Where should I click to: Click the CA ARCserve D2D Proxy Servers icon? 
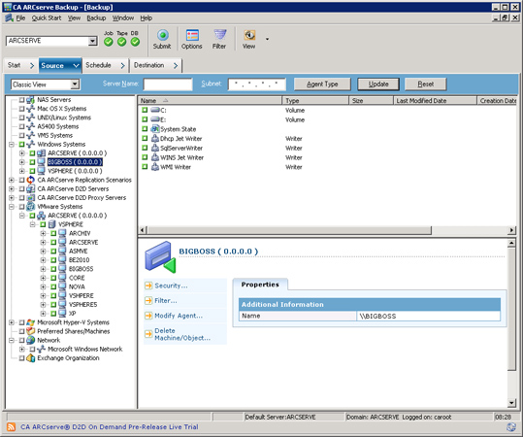(30, 198)
